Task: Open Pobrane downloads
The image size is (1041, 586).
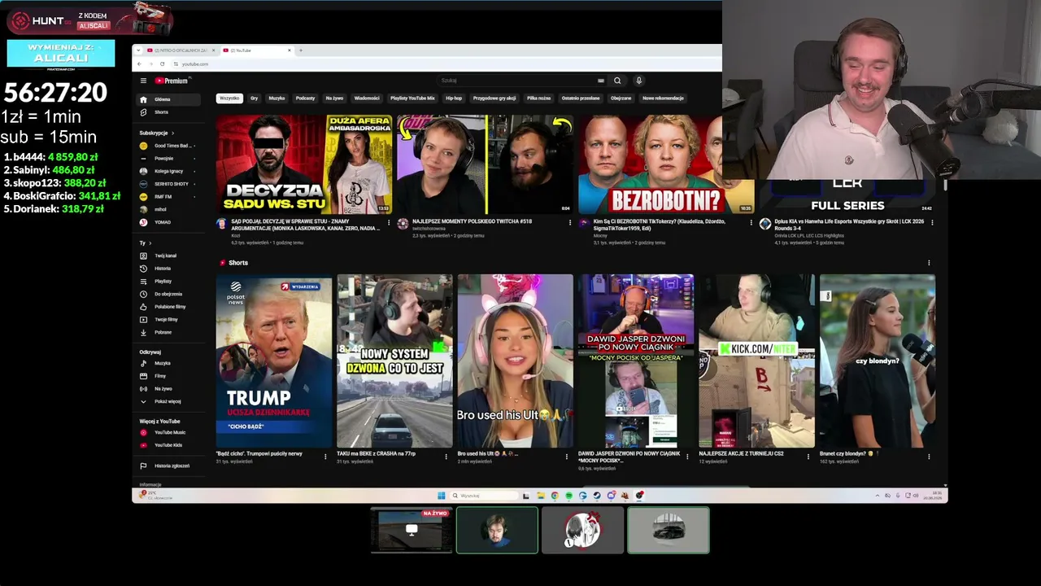Action: click(167, 332)
